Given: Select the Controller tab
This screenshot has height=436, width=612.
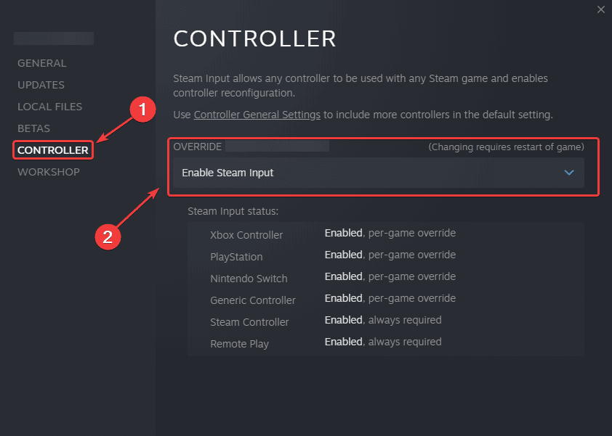Looking at the screenshot, I should (53, 150).
